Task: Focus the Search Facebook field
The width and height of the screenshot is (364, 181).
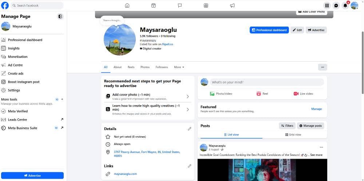Action: click(x=37, y=5)
